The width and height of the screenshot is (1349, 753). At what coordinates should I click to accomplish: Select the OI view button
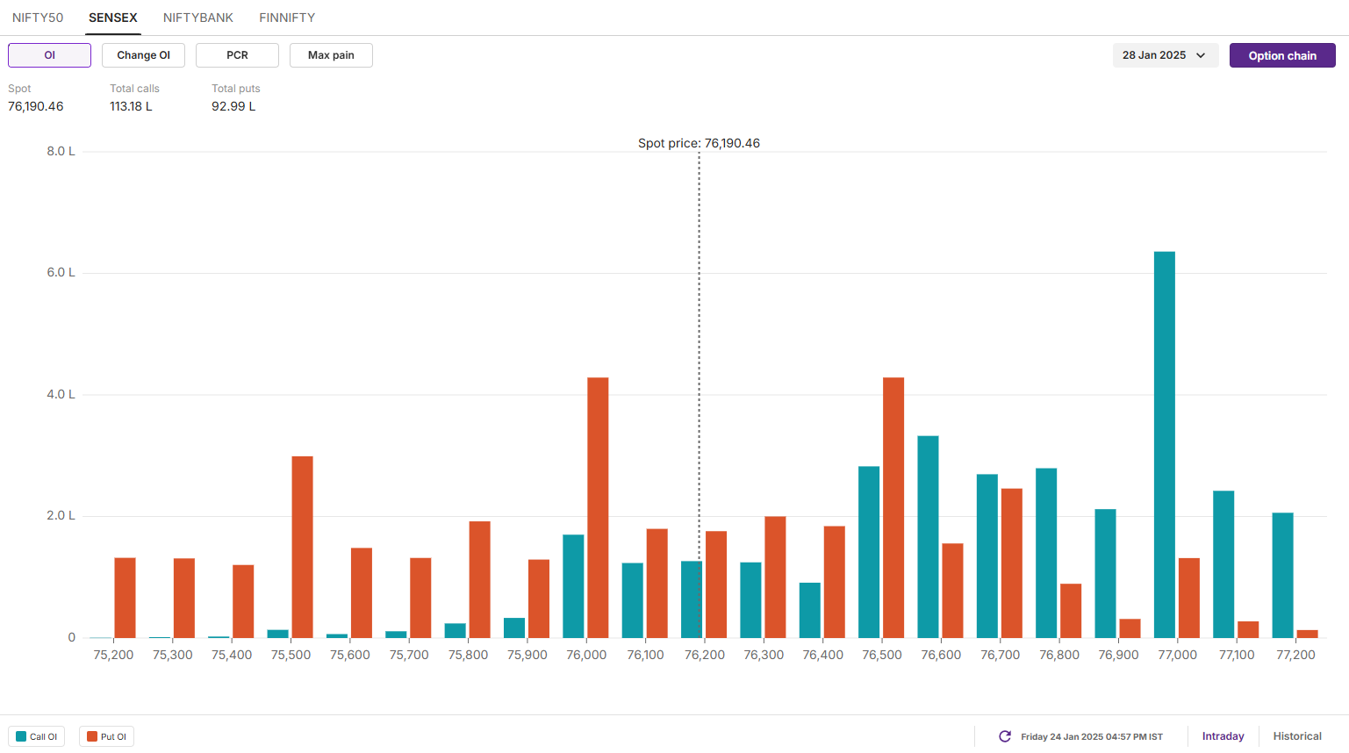(49, 55)
